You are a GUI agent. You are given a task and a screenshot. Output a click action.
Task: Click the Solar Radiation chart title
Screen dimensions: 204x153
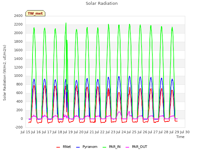102,4
